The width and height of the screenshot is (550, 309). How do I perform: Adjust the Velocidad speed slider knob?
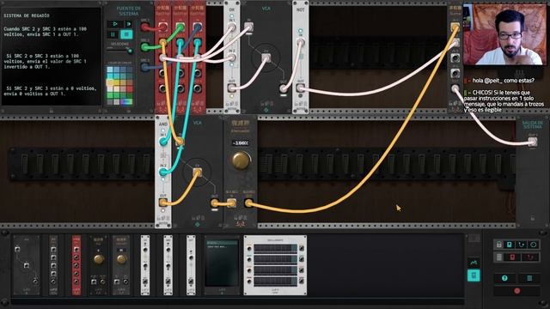click(x=130, y=51)
